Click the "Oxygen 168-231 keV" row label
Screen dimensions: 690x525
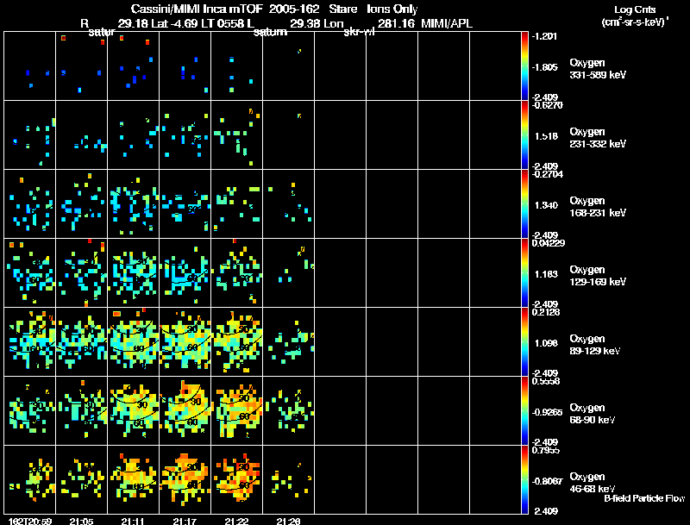pyautogui.click(x=598, y=207)
